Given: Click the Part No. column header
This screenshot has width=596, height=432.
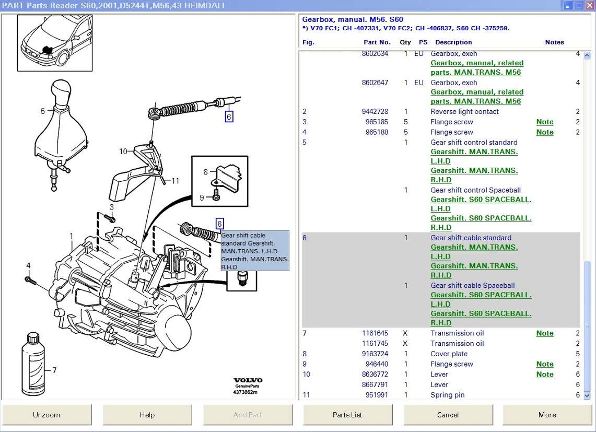Looking at the screenshot, I should tap(377, 42).
